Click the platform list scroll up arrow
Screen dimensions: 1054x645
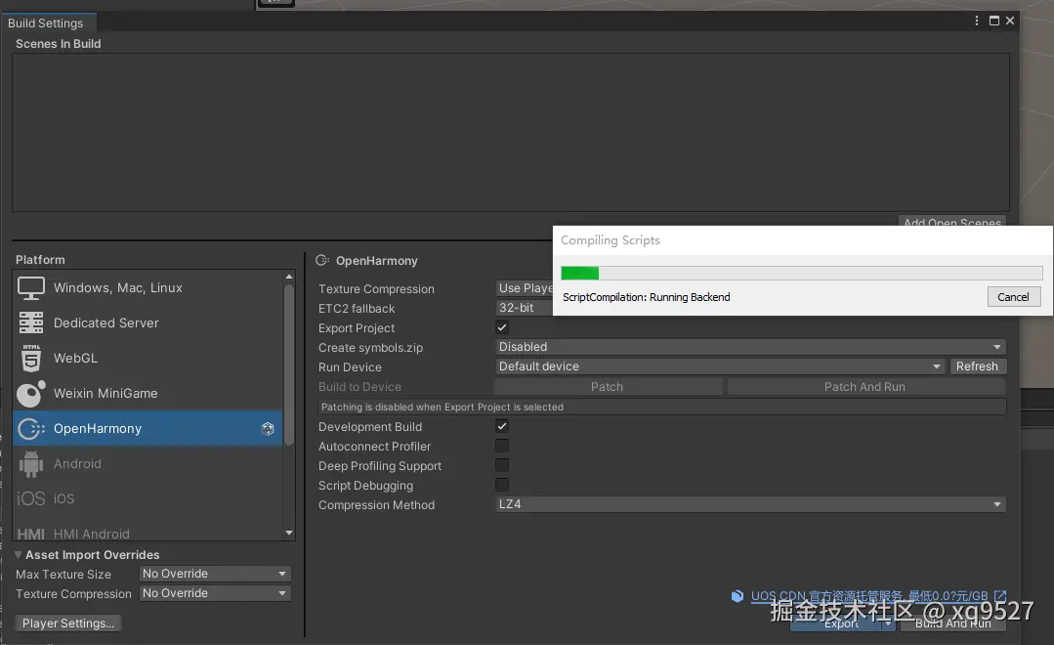(289, 277)
